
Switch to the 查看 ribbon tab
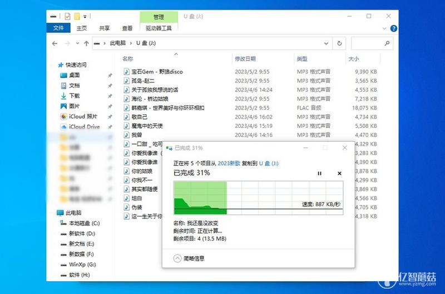[127, 28]
